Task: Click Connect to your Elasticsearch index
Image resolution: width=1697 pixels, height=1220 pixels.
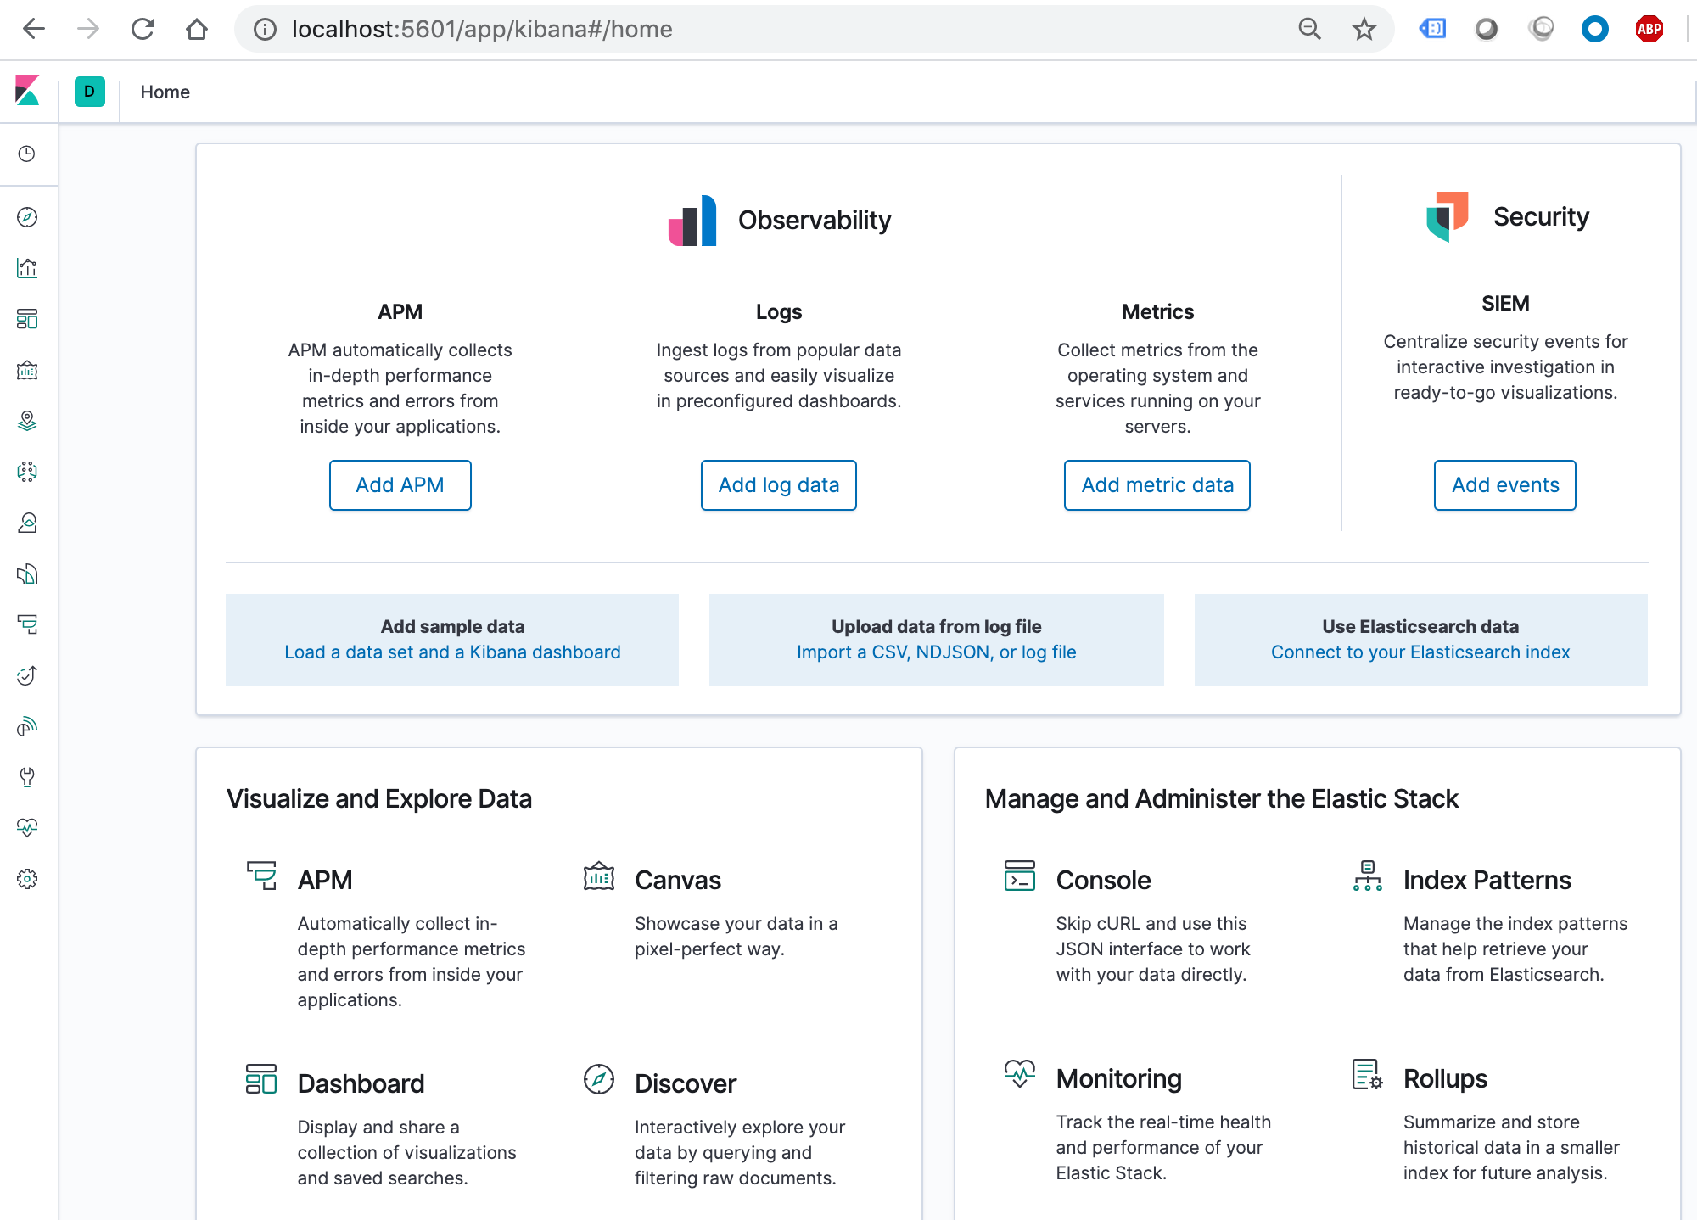Action: [1420, 652]
